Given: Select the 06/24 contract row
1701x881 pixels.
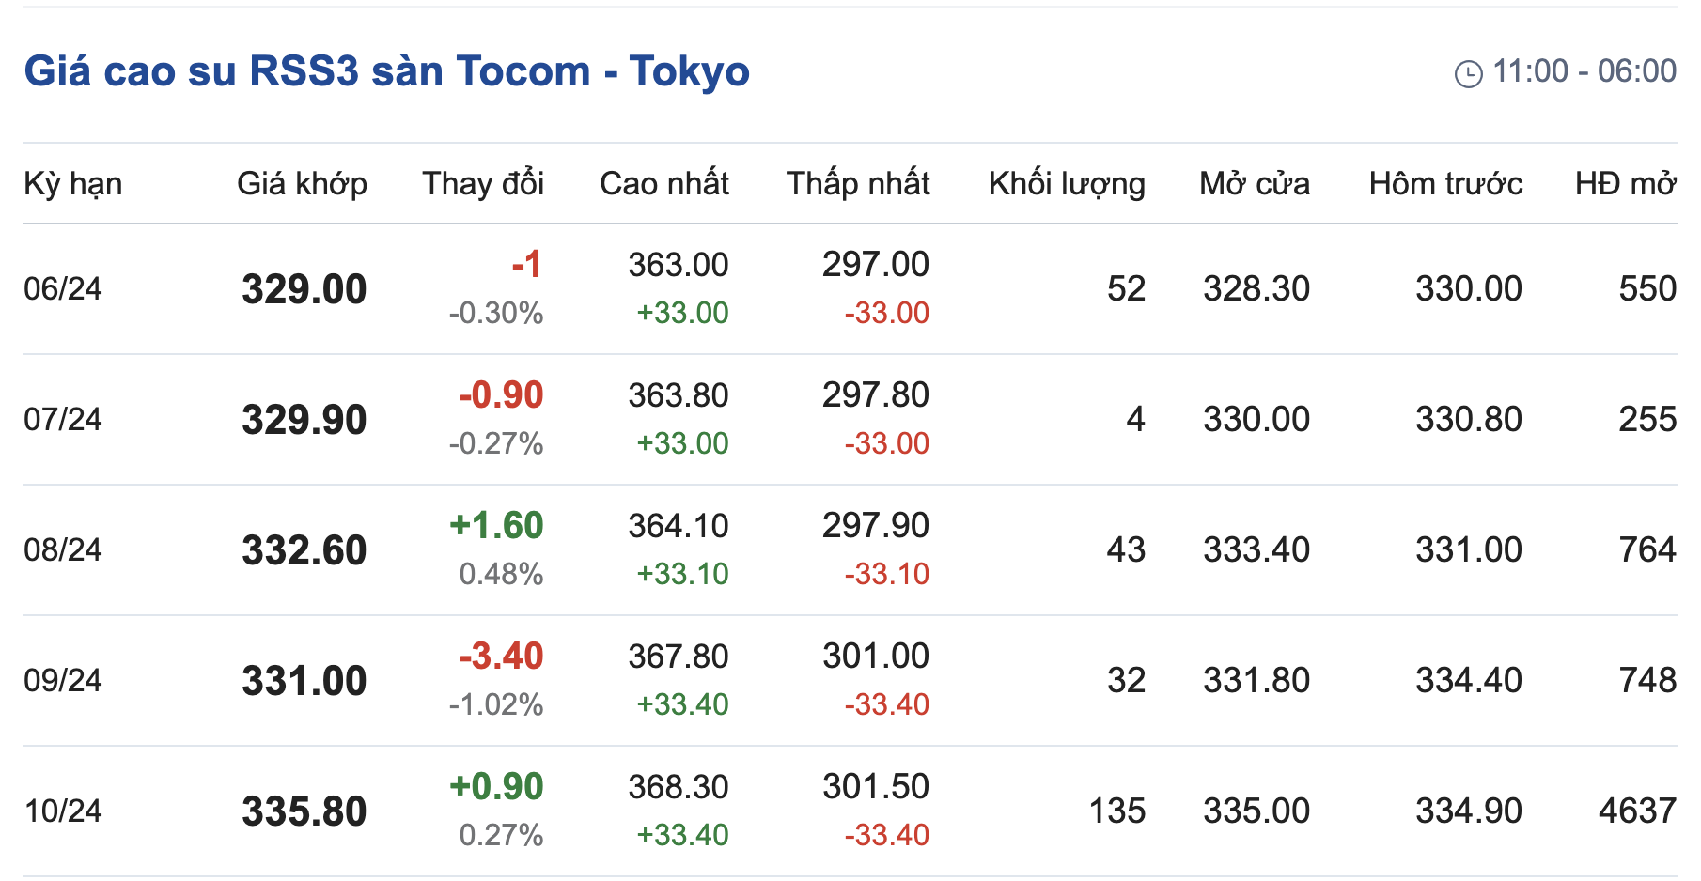Looking at the screenshot, I should (x=63, y=288).
